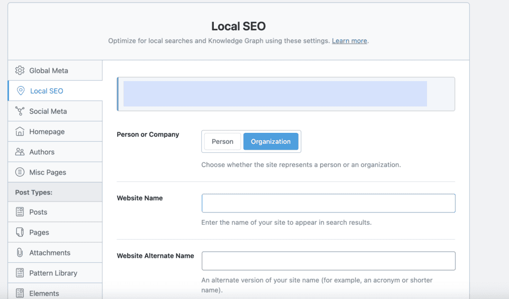Open the Pages post type tab
This screenshot has height=299, width=509.
55,232
